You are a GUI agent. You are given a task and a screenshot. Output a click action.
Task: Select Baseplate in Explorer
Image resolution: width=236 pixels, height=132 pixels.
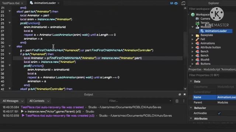pyautogui.click(x=206, y=35)
